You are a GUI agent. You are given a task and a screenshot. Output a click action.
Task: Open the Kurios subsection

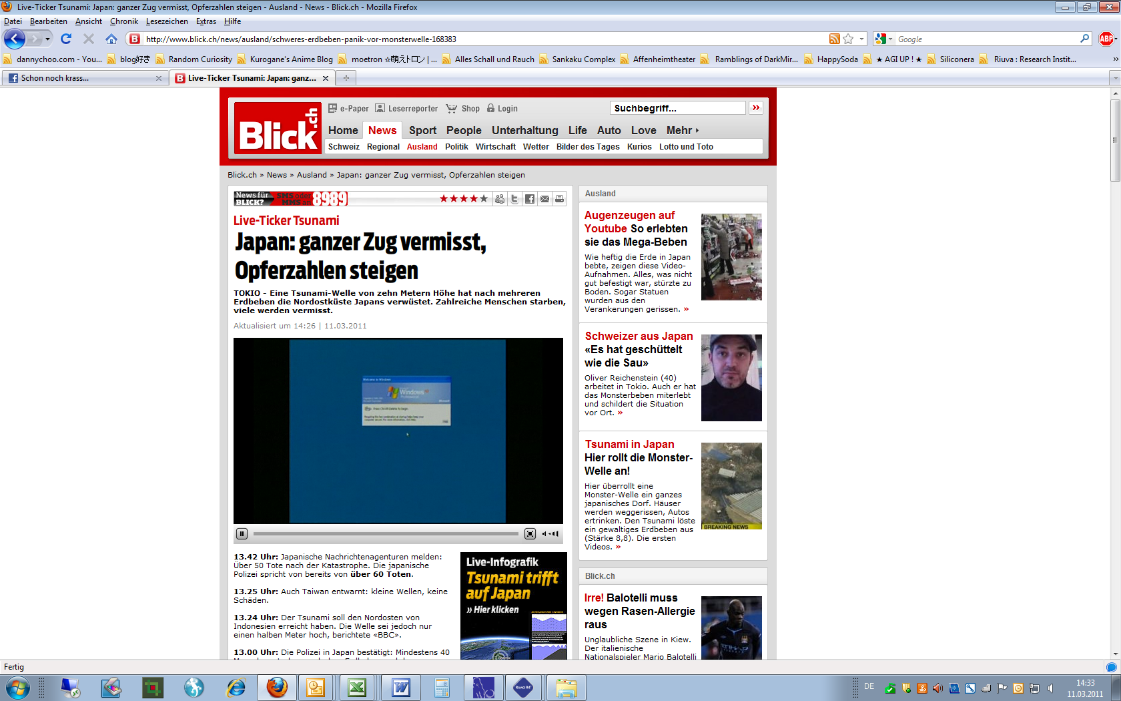tap(639, 147)
